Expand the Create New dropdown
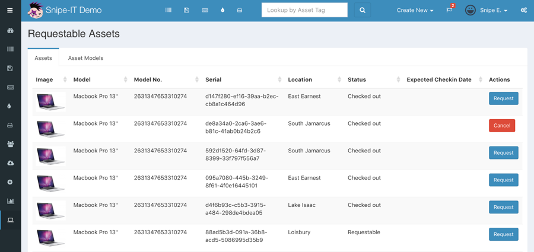 pos(415,10)
